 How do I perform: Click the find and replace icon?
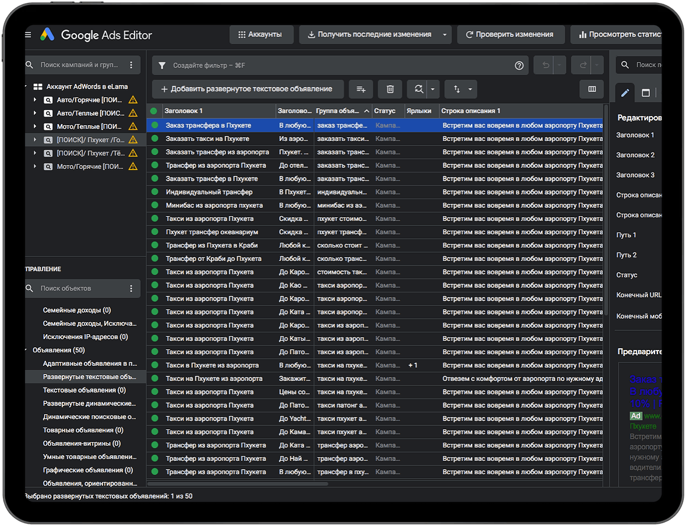click(x=418, y=89)
